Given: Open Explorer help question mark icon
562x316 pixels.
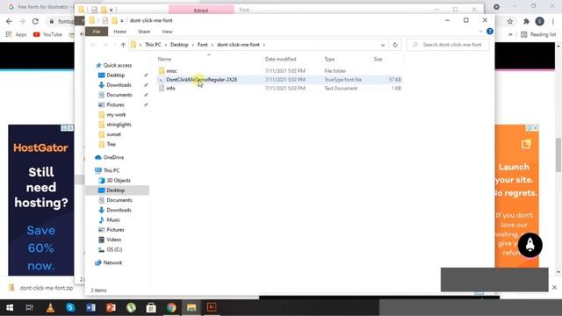Looking at the screenshot, I should (490, 32).
